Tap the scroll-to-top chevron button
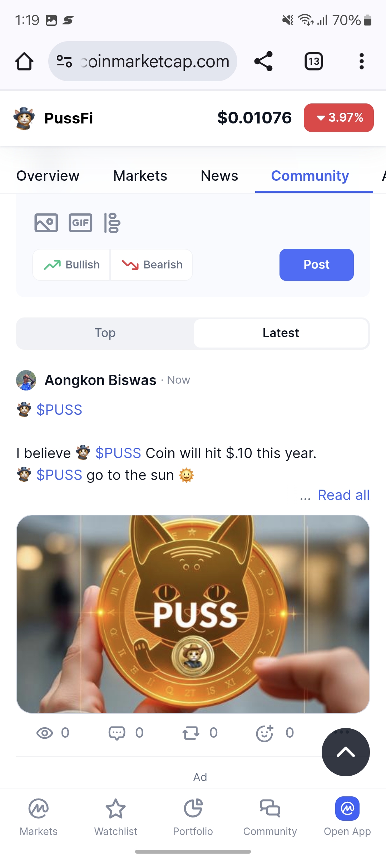Screen dimensions: 386x859 pos(346,752)
